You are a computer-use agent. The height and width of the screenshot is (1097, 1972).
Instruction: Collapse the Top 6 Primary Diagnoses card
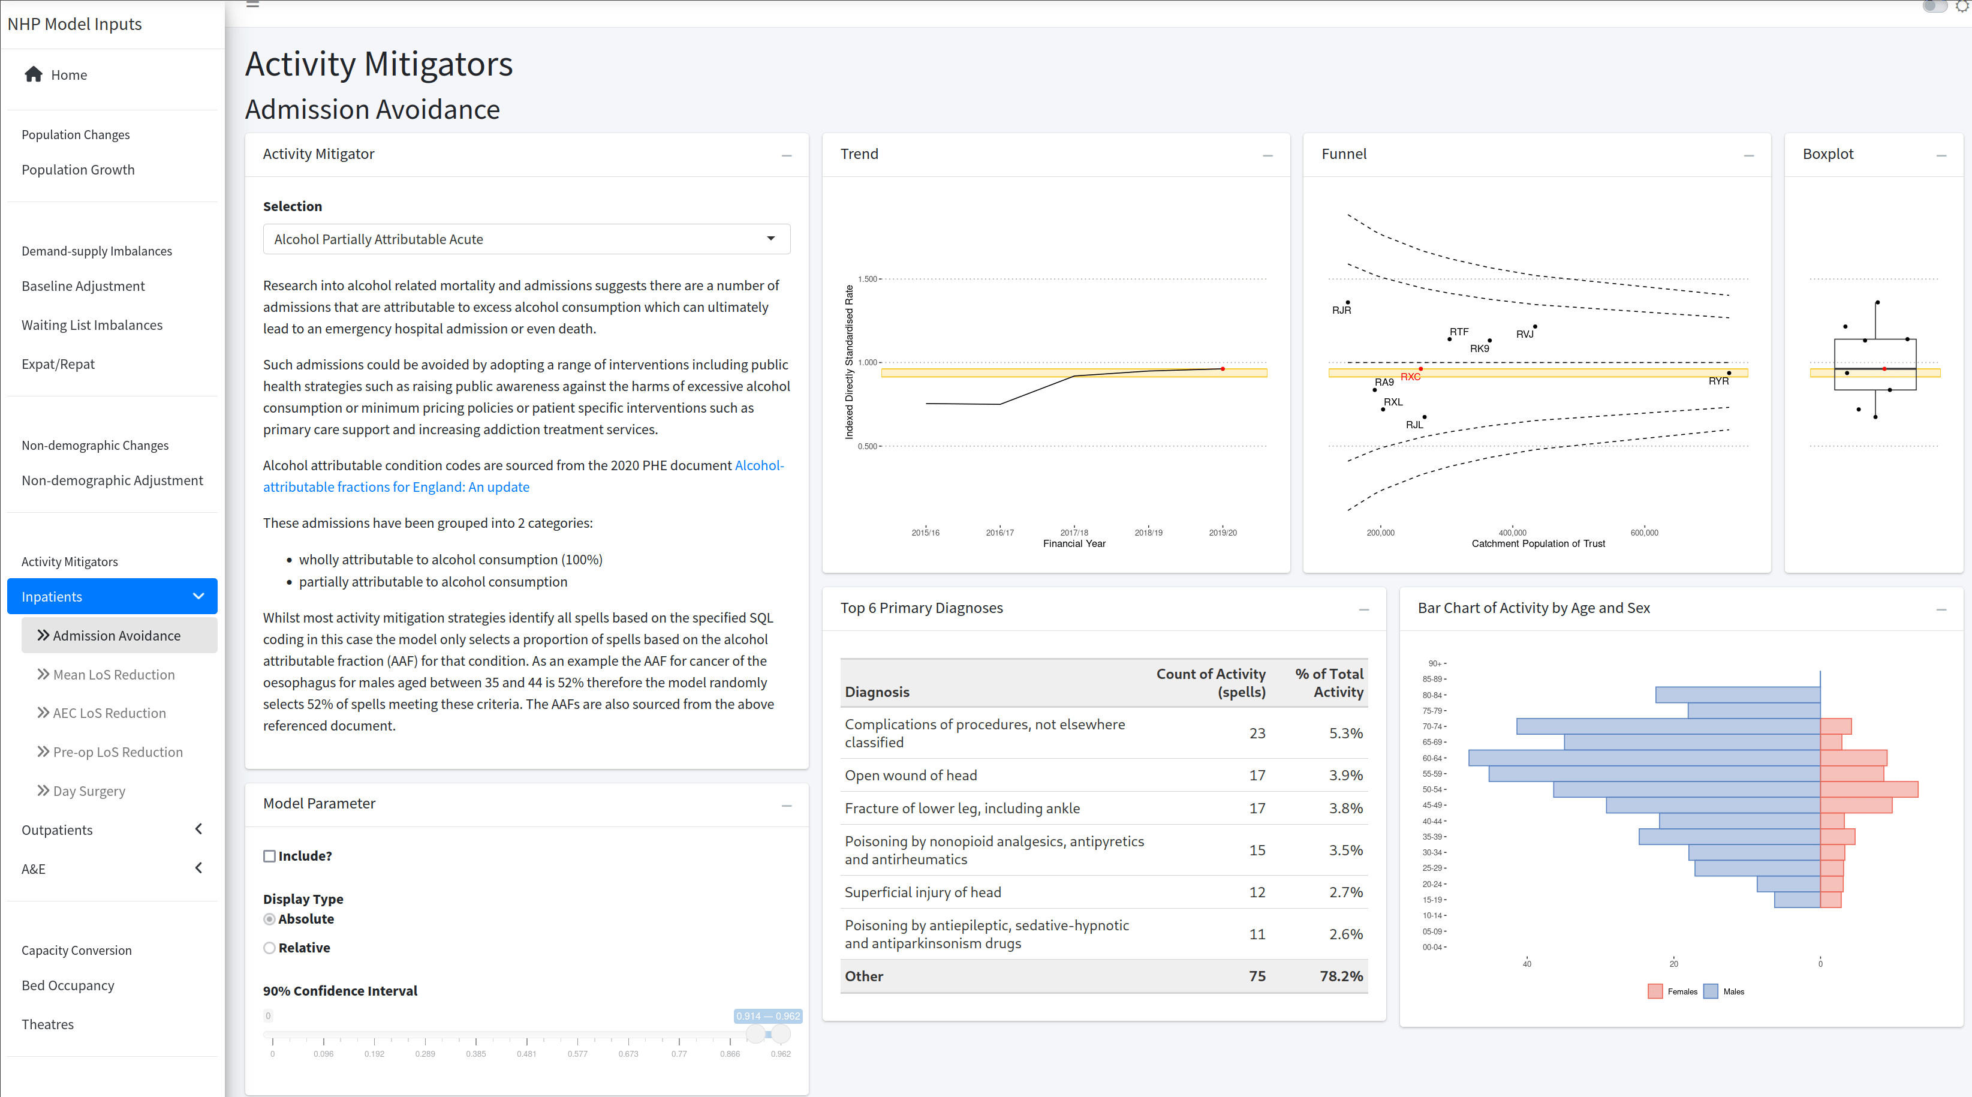coord(1363,609)
